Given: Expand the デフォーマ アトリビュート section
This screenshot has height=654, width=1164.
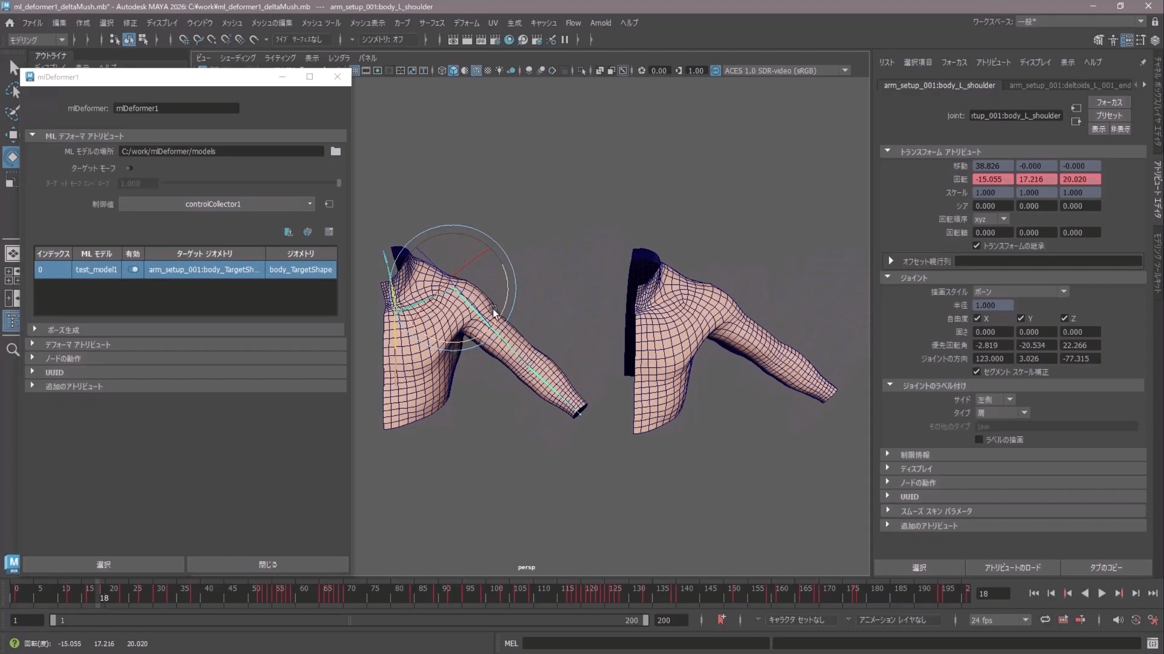Looking at the screenshot, I should click(32, 344).
